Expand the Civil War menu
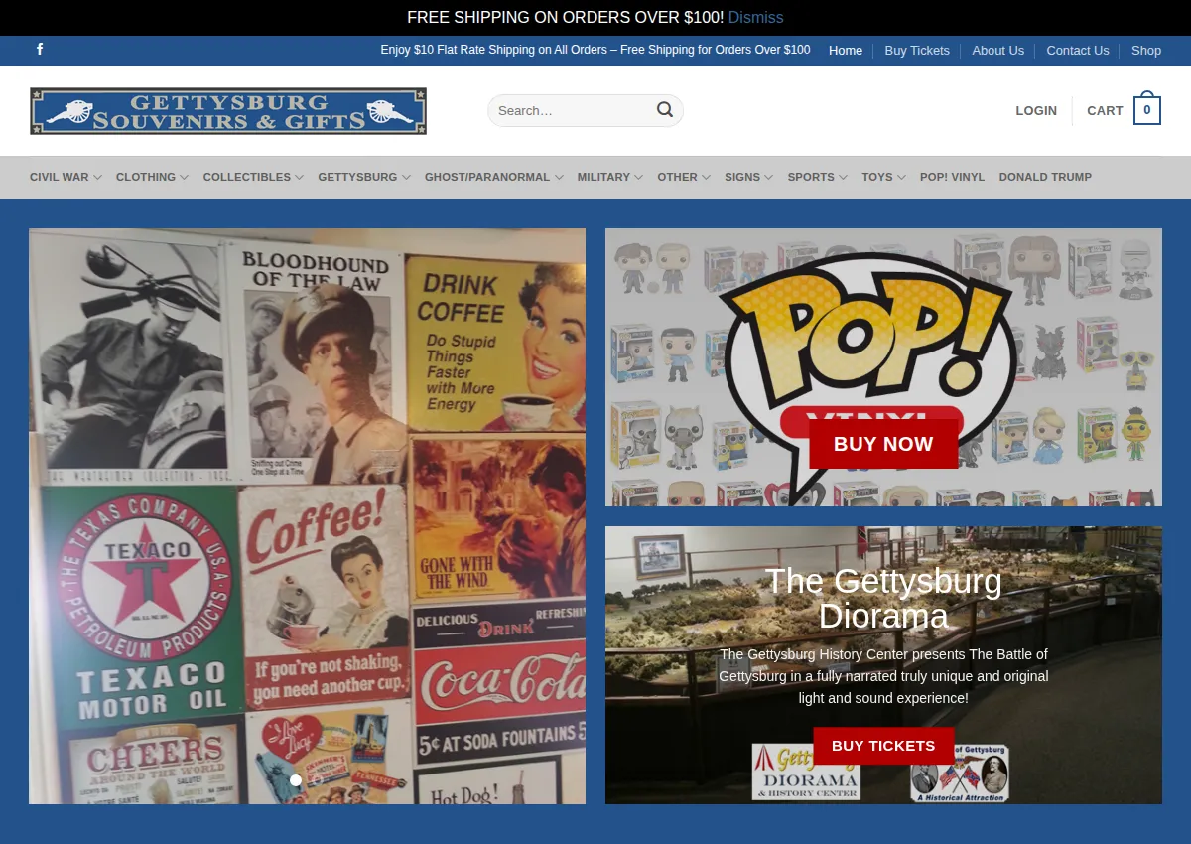Image resolution: width=1191 pixels, height=844 pixels. click(x=66, y=177)
